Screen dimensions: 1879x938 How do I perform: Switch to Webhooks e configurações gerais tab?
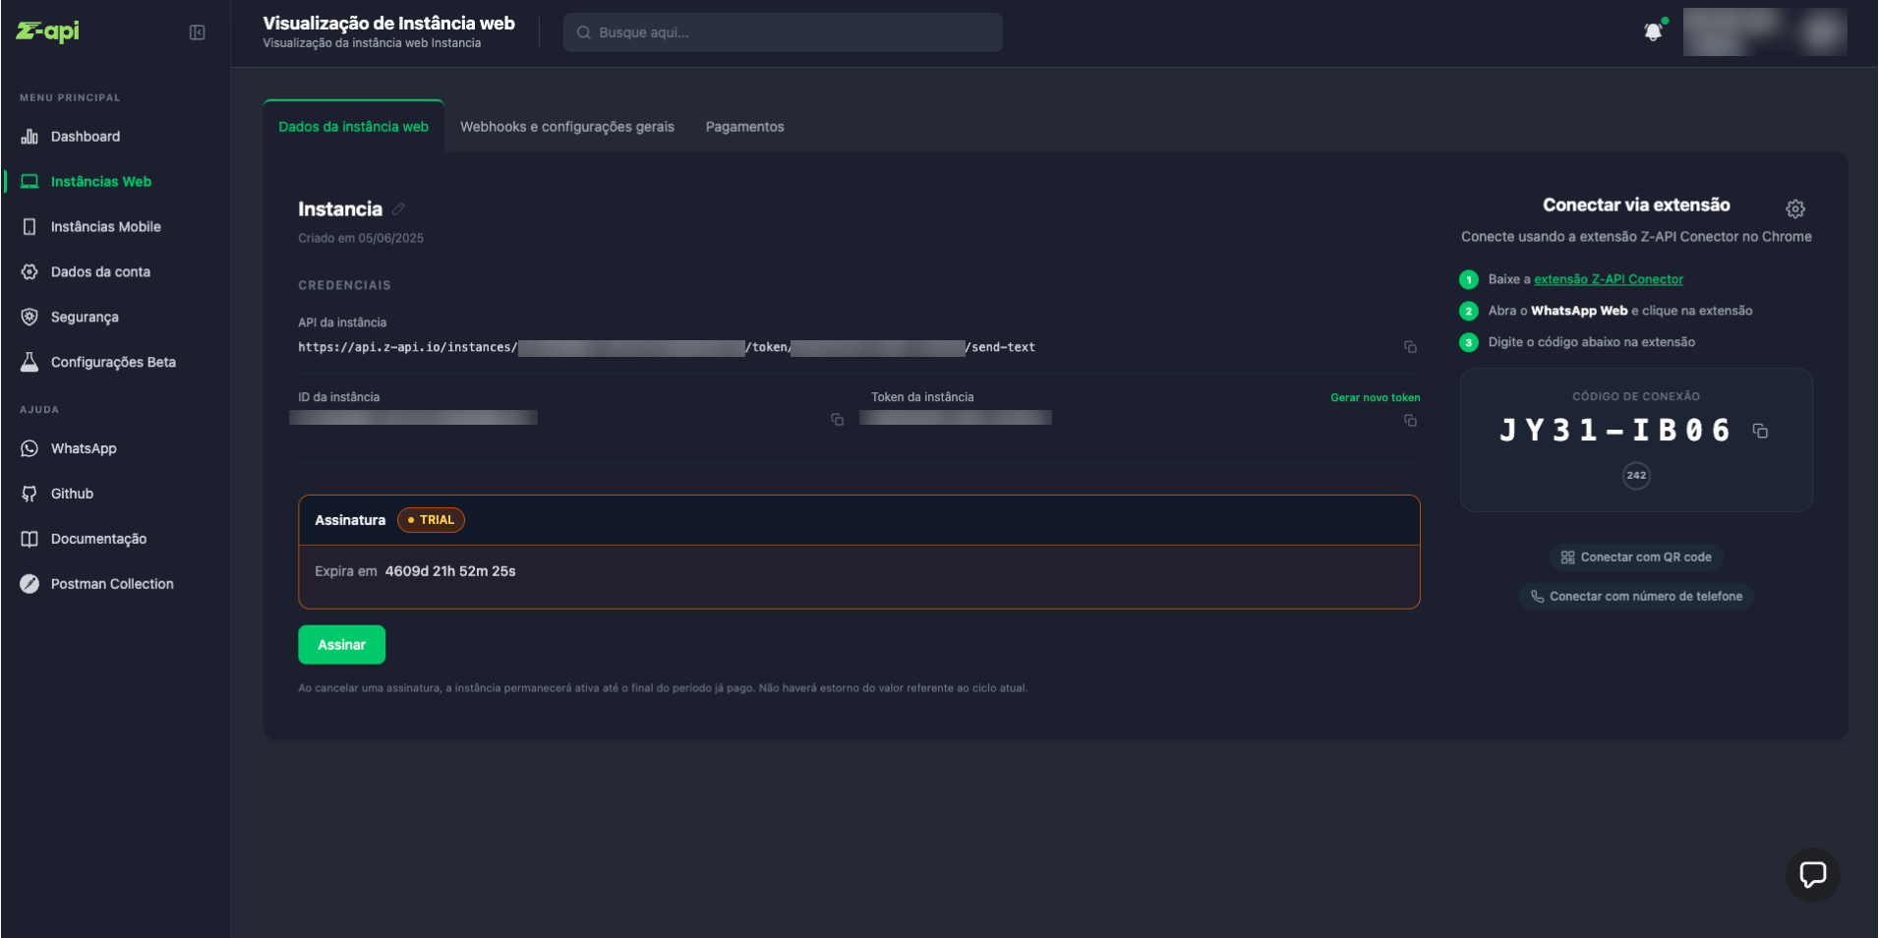567,127
